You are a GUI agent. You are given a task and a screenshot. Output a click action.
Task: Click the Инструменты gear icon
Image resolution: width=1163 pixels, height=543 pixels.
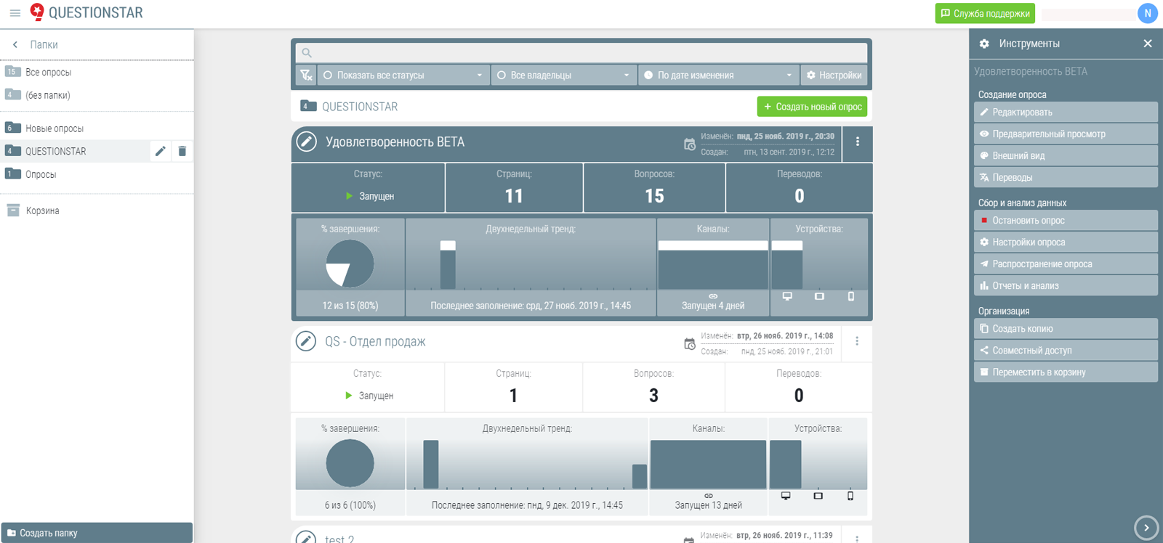[984, 44]
